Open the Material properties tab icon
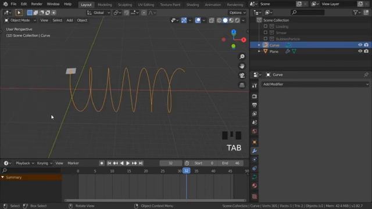Viewport: 372px width, 209px height. coord(255,186)
